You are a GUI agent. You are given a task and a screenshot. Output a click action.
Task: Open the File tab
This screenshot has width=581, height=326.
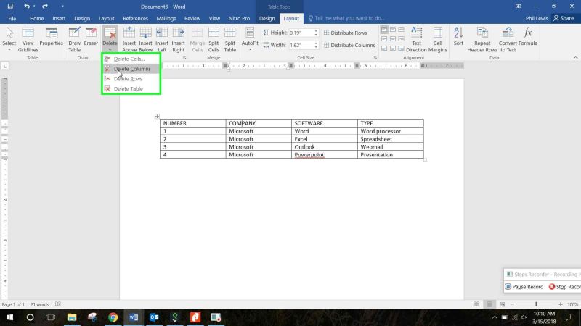pyautogui.click(x=12, y=19)
